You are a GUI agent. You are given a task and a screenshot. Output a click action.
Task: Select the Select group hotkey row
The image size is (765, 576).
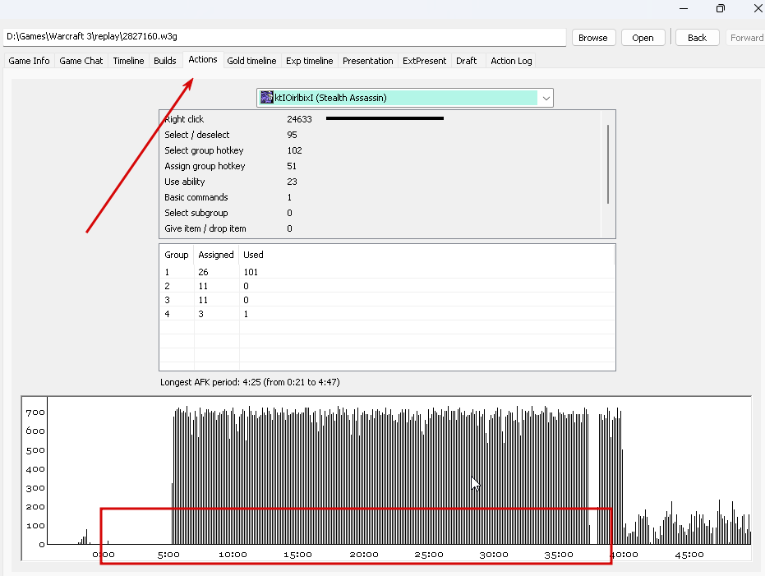tap(380, 150)
